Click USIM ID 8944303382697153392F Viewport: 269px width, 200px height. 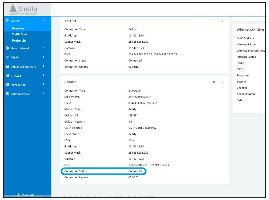[x=143, y=103]
